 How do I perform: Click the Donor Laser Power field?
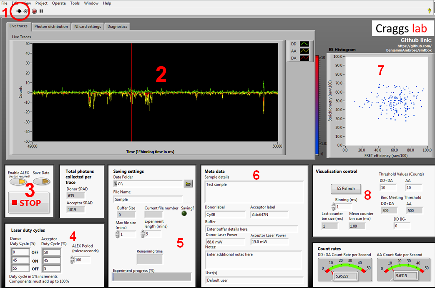click(225, 242)
